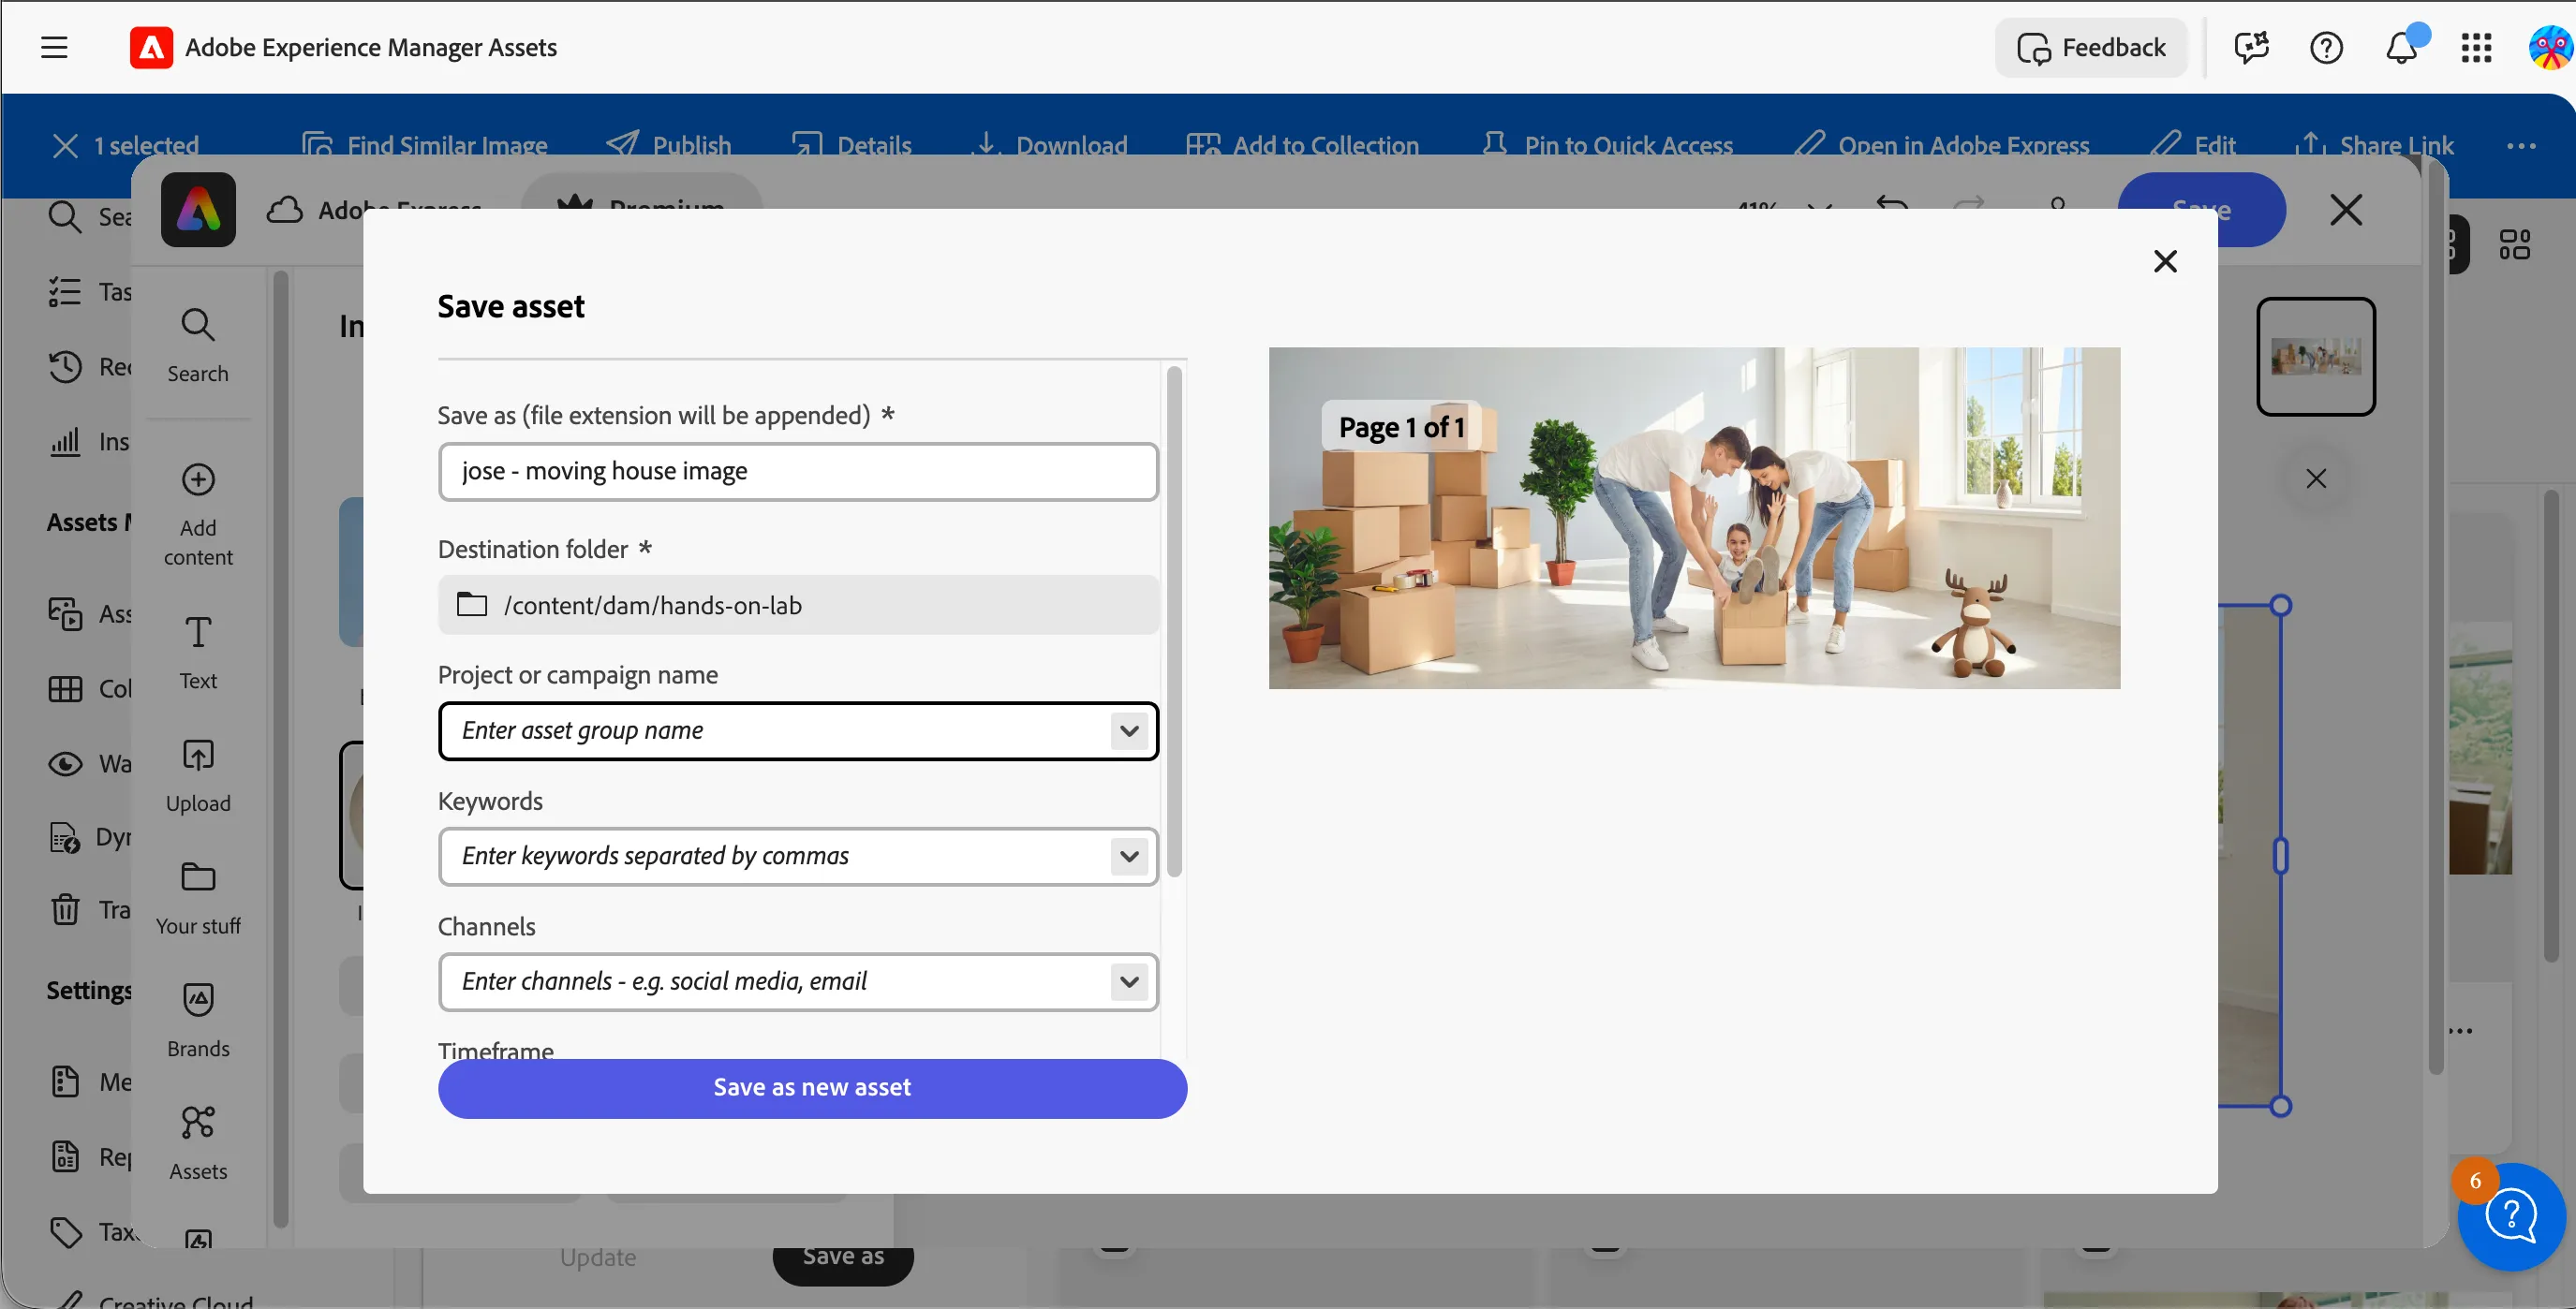Open Tasks in AEM left navigation
The height and width of the screenshot is (1309, 2576).
tap(90, 292)
